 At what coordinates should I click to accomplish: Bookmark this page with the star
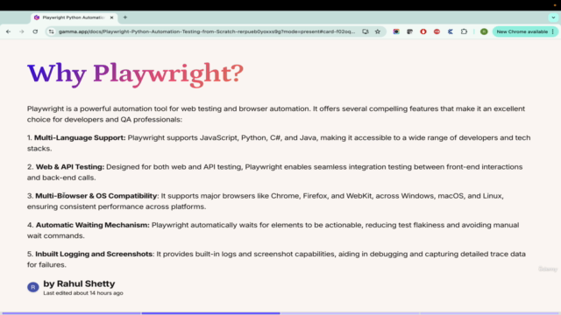pos(378,31)
